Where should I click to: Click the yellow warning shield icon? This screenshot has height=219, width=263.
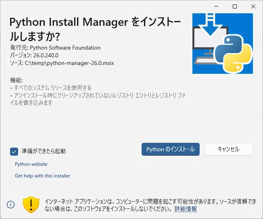click(x=31, y=204)
